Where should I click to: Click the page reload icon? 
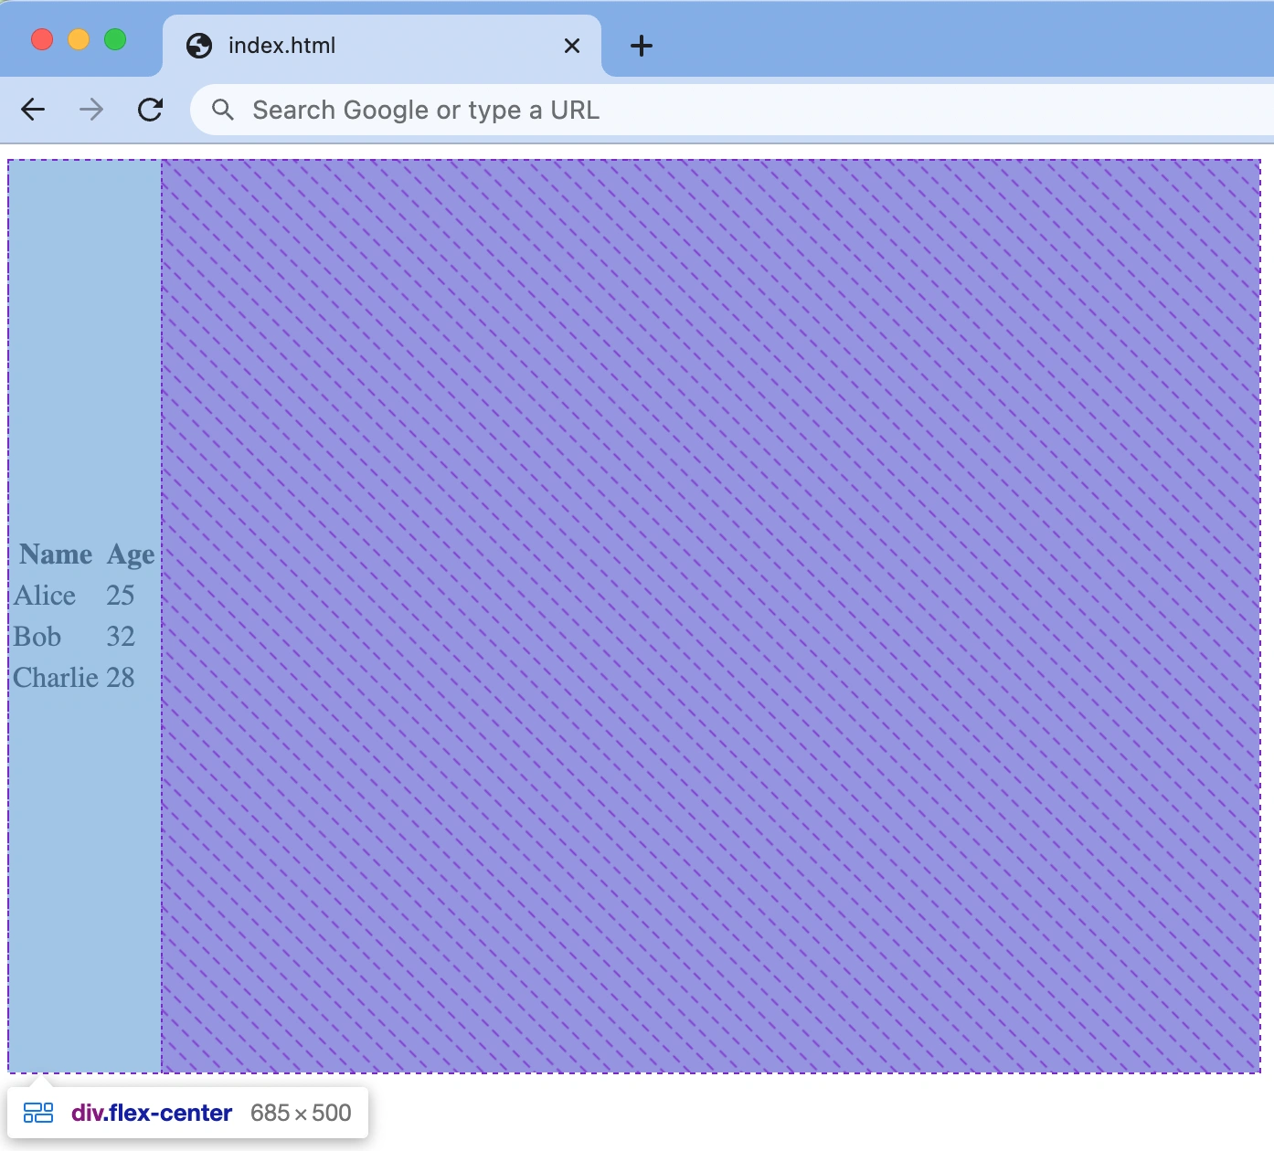click(x=150, y=109)
